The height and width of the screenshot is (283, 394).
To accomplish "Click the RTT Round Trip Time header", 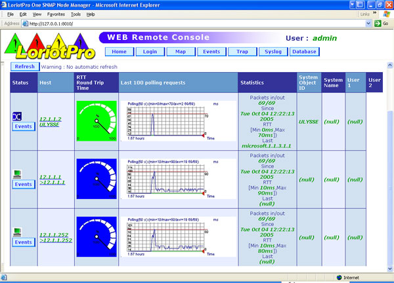I will click(x=97, y=83).
